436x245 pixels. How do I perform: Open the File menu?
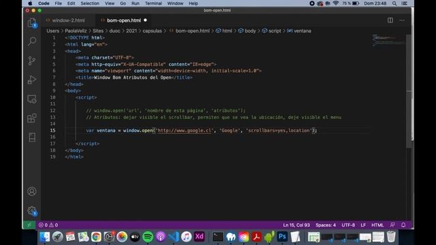pos(58,3)
